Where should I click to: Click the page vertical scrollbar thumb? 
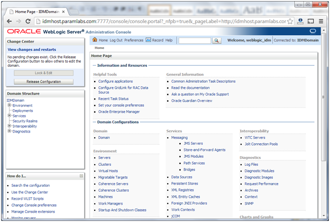click(x=324, y=97)
